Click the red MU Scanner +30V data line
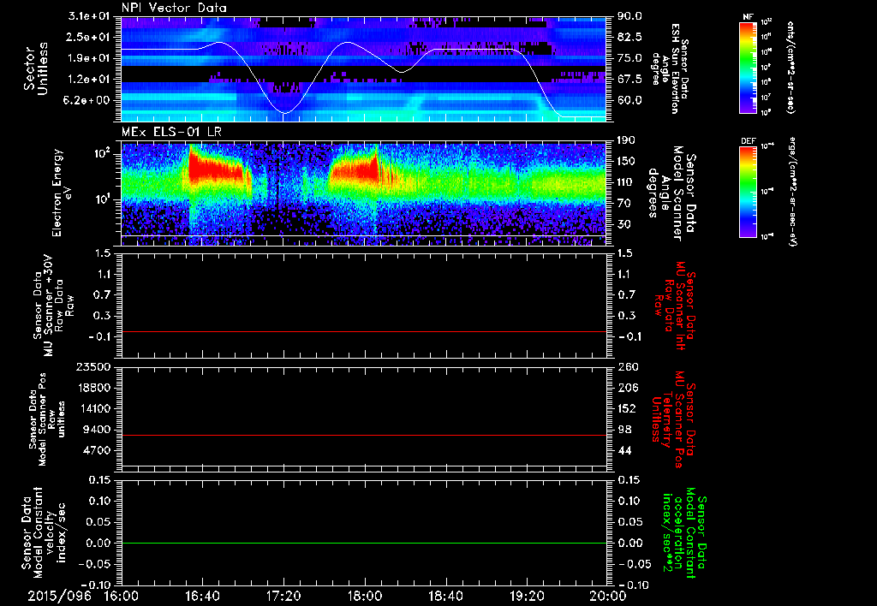877x606 pixels. point(363,331)
